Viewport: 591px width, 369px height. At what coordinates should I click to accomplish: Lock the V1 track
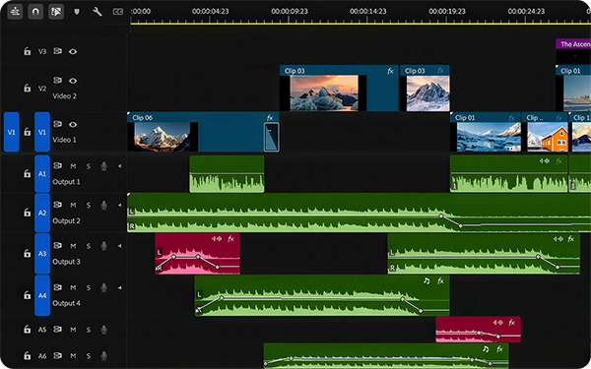point(28,132)
